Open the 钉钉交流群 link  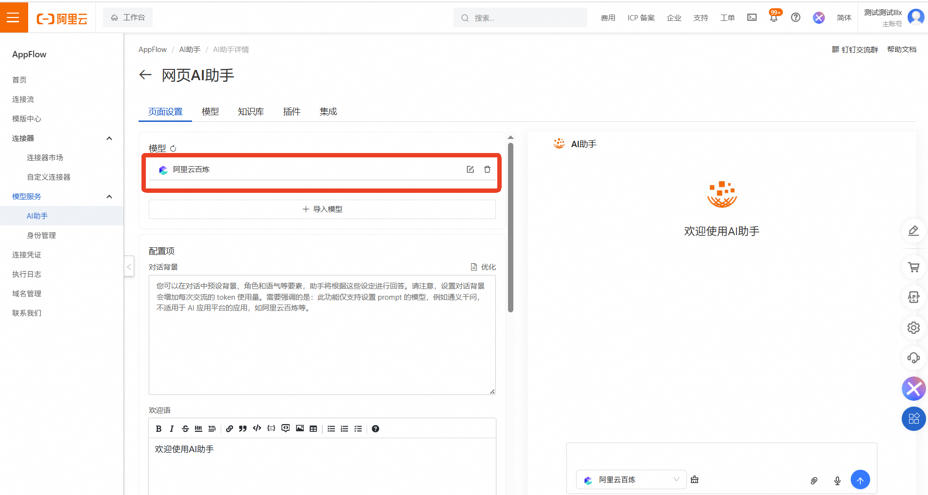click(x=855, y=50)
